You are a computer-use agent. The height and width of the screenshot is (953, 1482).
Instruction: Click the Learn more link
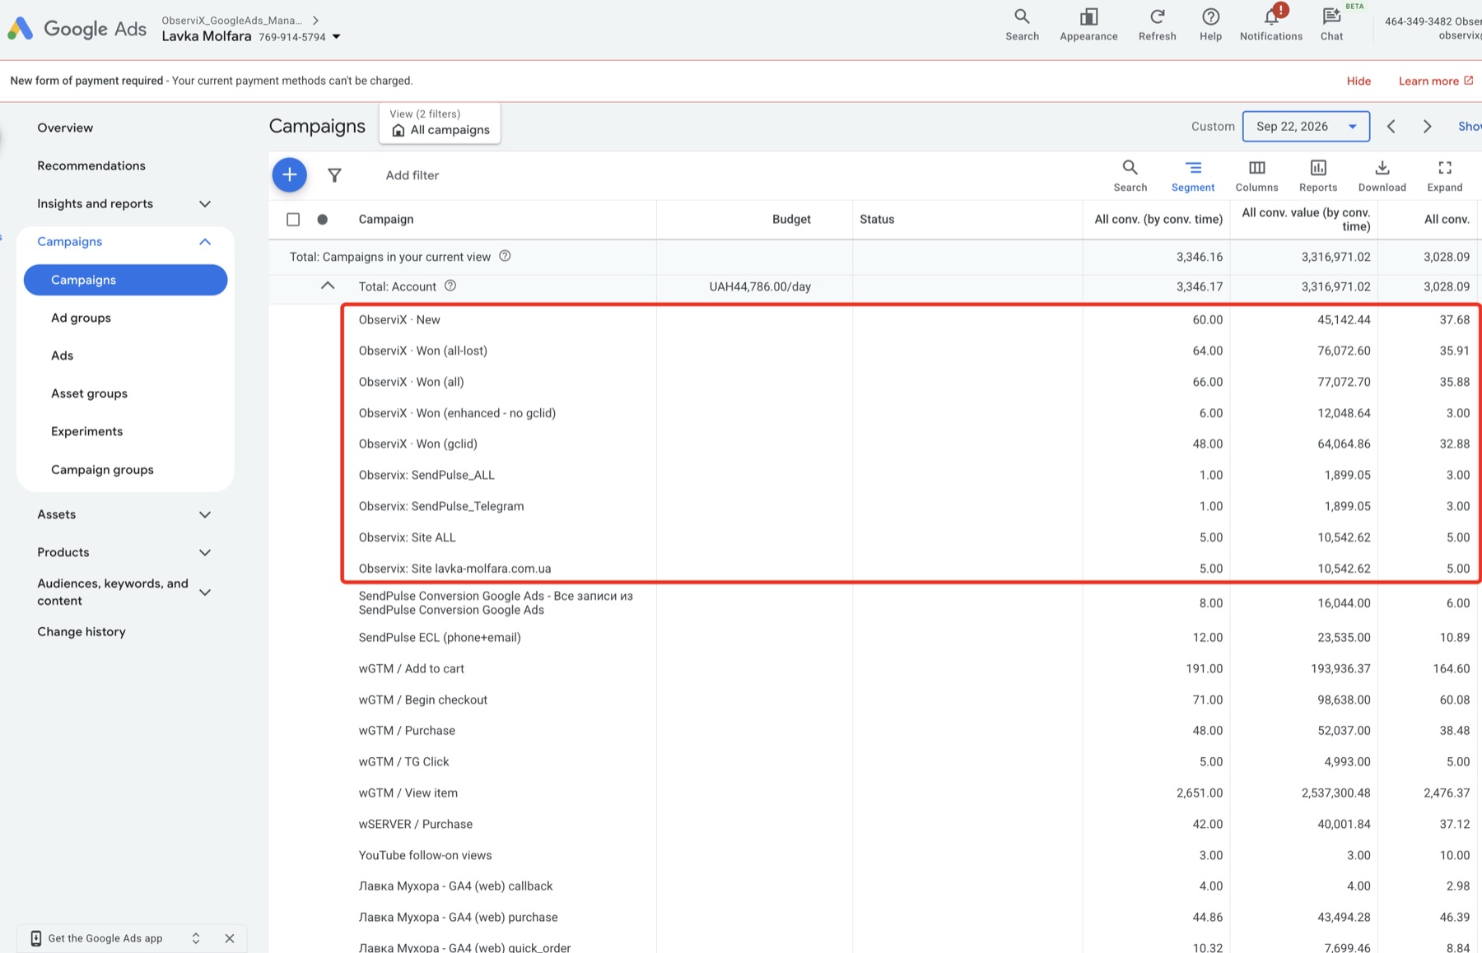click(x=1436, y=81)
